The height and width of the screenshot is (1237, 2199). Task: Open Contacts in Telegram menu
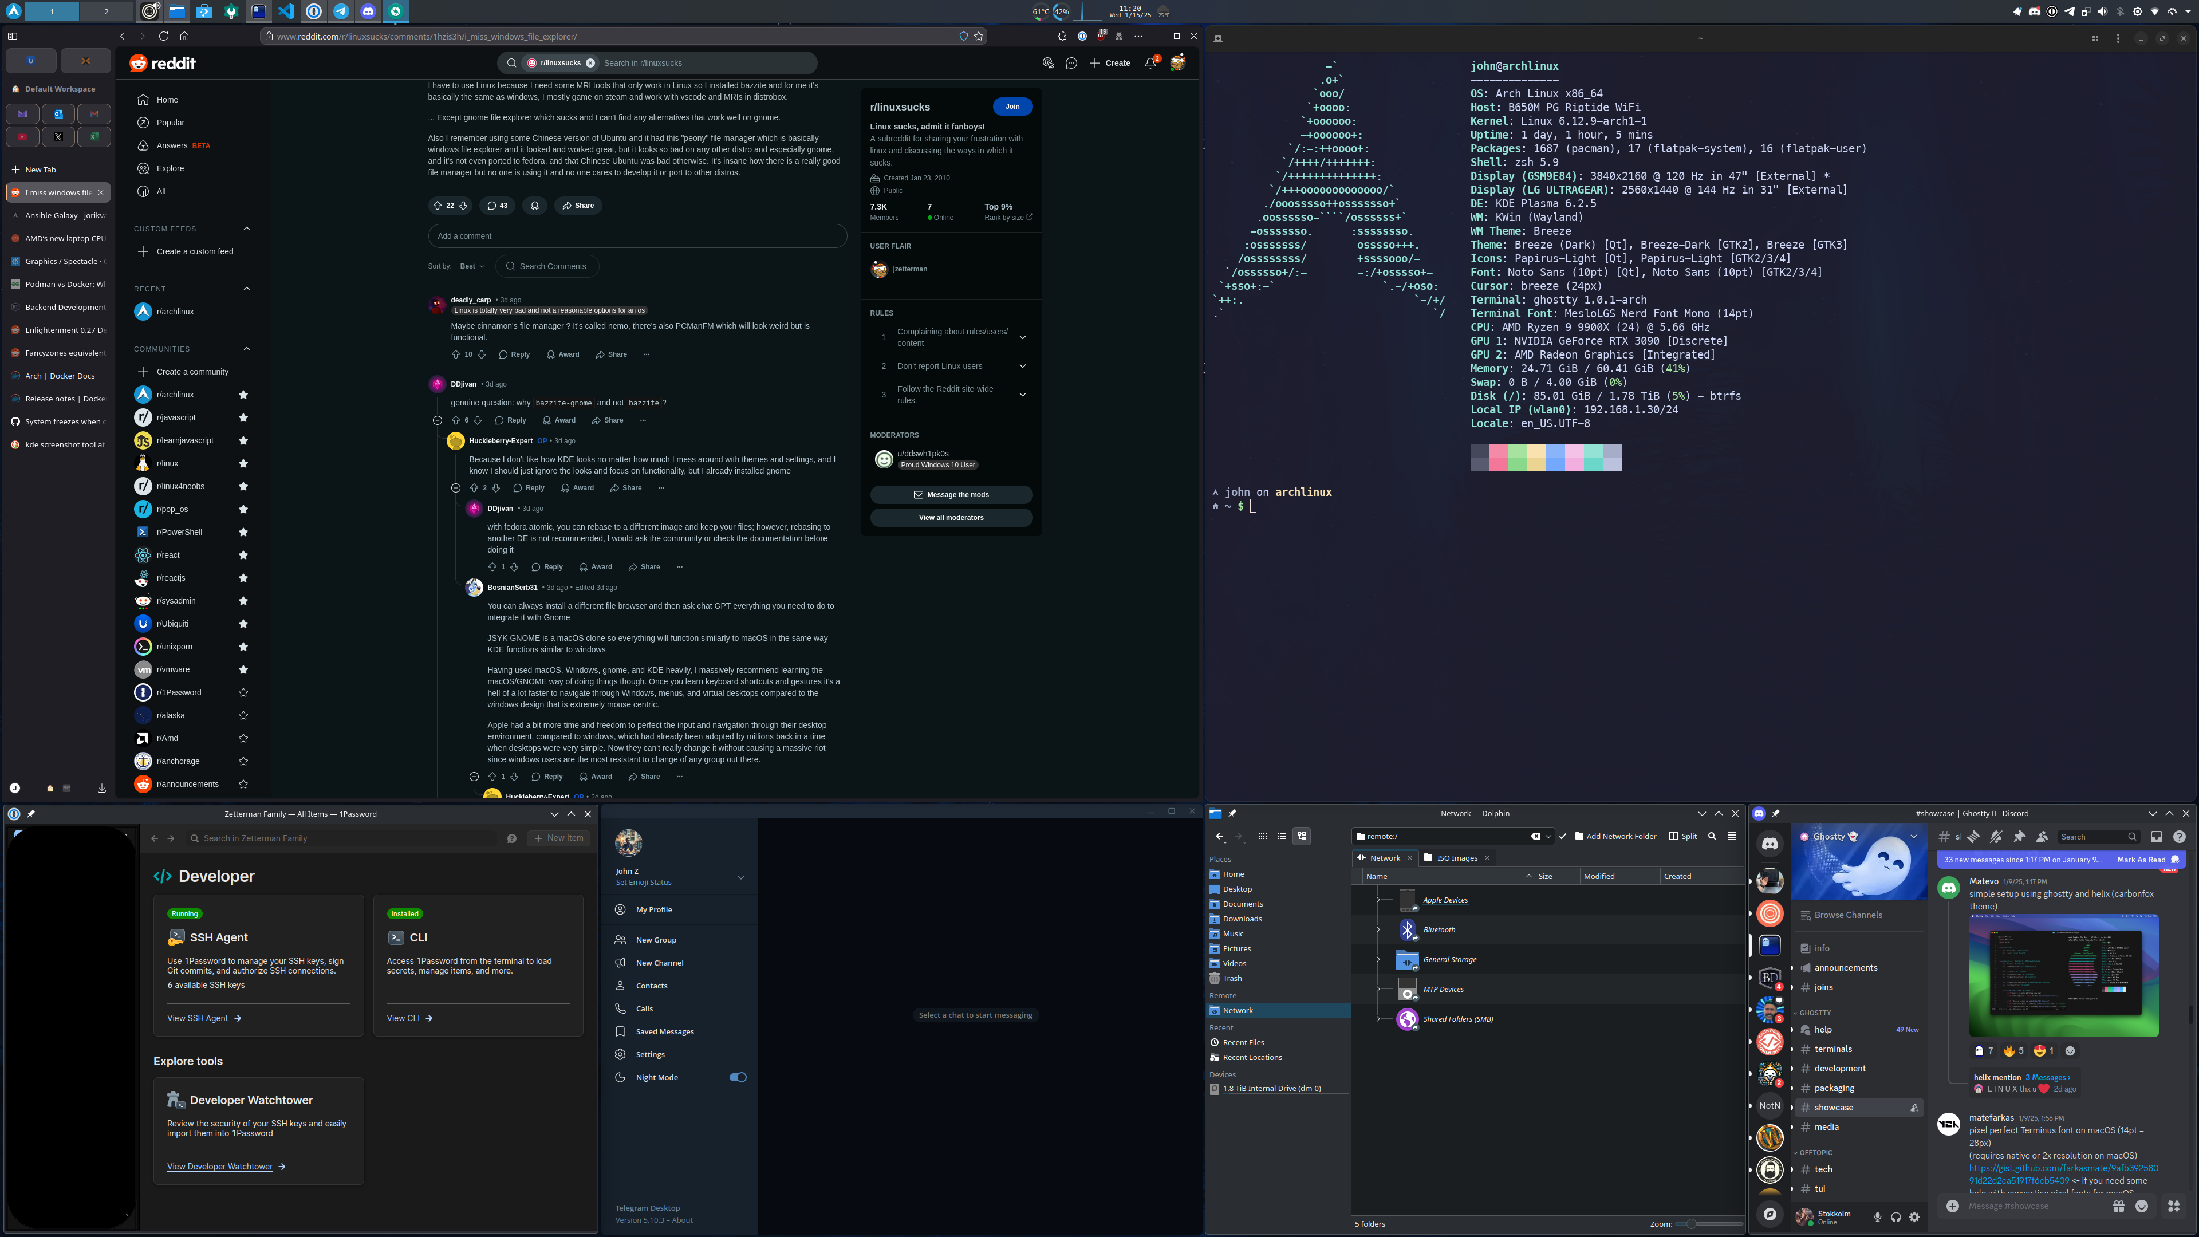tap(651, 986)
